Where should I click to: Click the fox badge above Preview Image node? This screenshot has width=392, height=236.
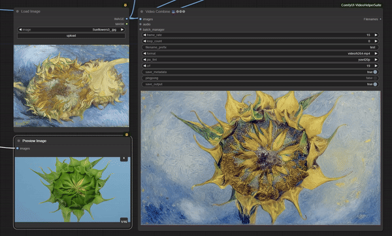127,135
